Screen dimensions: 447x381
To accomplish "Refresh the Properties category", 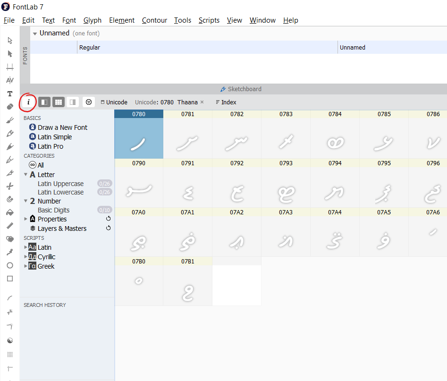I will (109, 219).
